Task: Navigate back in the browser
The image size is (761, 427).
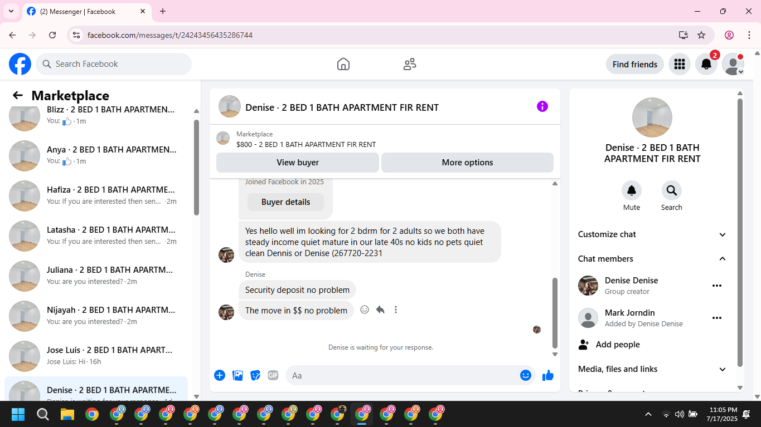Action: tap(12, 35)
